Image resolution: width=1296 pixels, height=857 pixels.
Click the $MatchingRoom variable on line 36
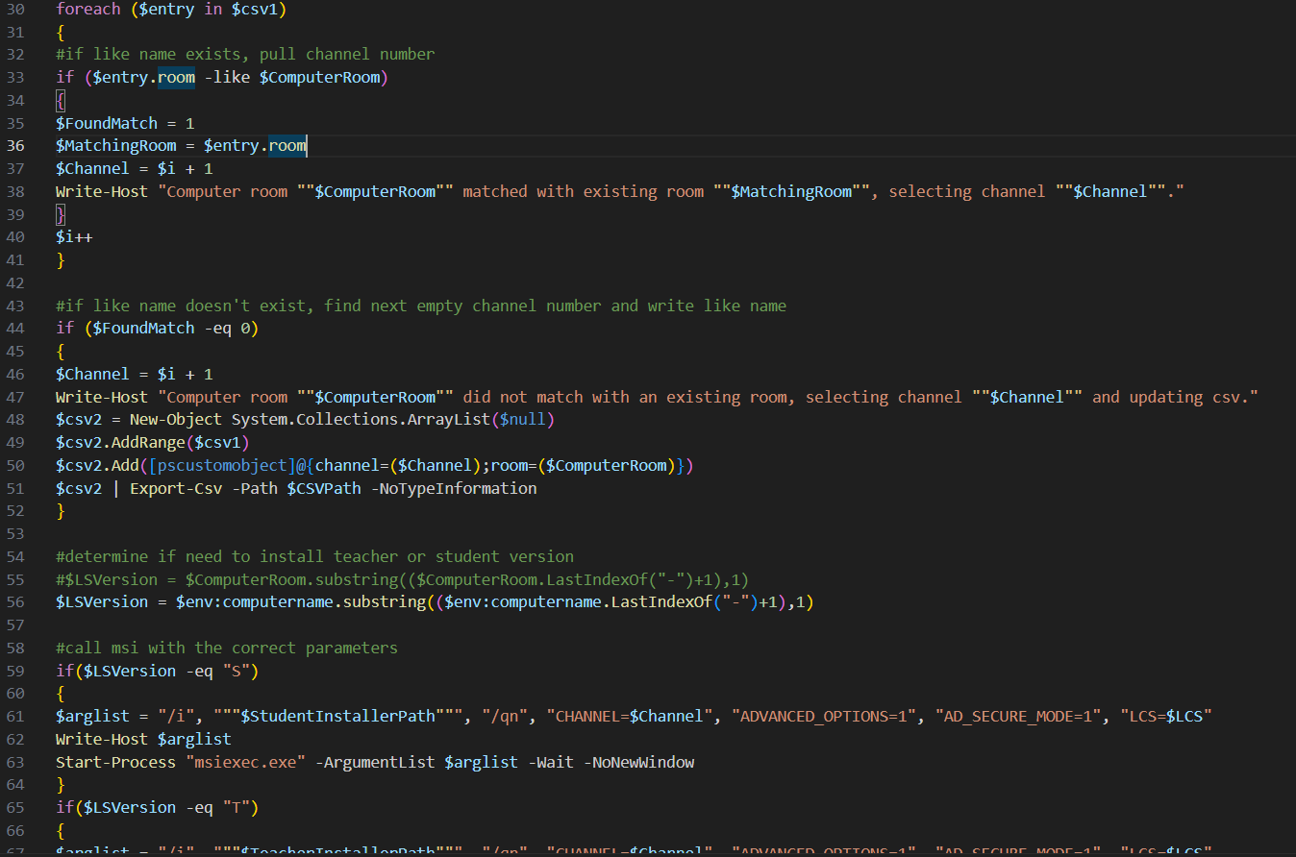[x=116, y=146]
